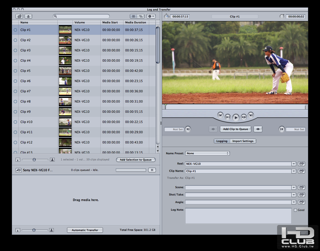Adjust the browse thumbnail size slider
The height and width of the screenshot is (251, 320).
click(34, 160)
